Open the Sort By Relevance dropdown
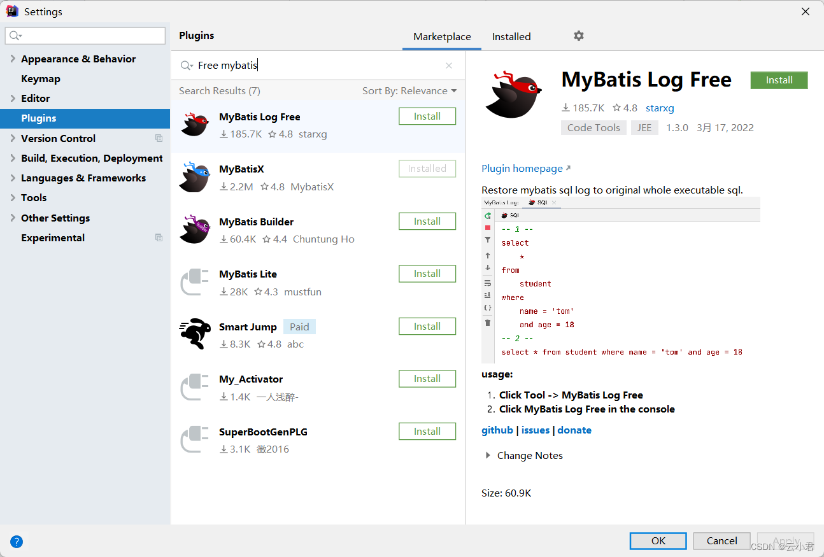The image size is (824, 557). (x=409, y=91)
